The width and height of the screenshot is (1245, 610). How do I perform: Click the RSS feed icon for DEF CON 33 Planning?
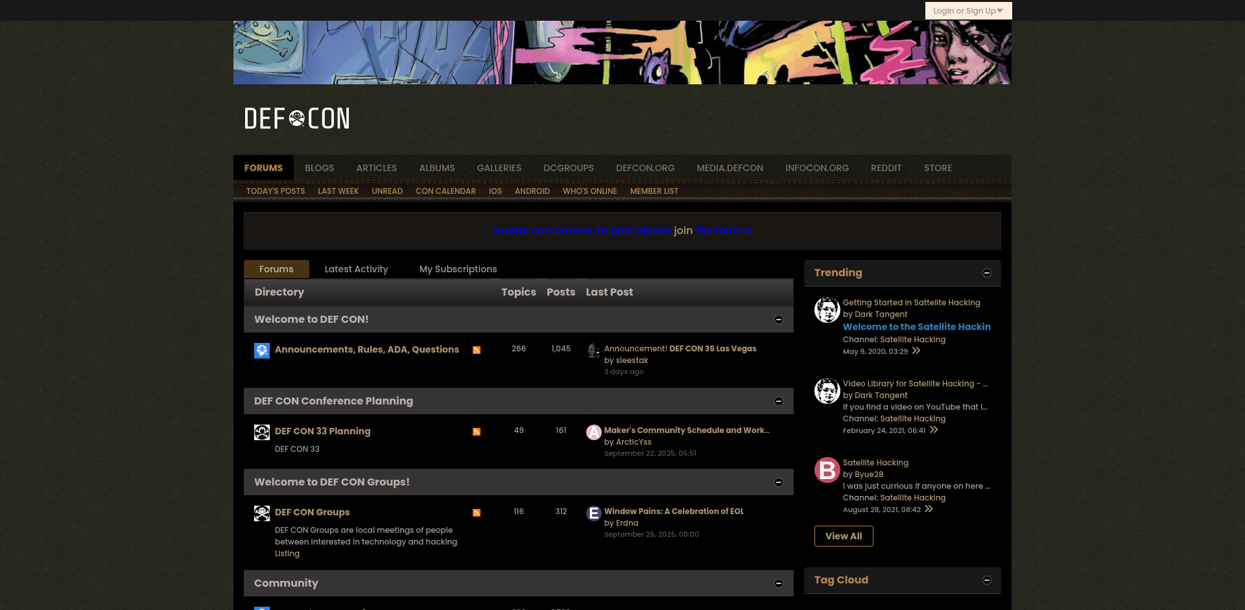477,432
